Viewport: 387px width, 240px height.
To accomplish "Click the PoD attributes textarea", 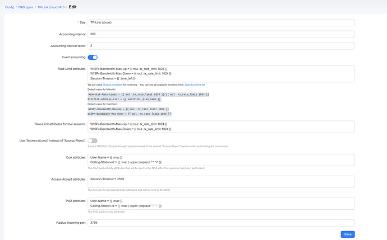I will click(x=221, y=204).
